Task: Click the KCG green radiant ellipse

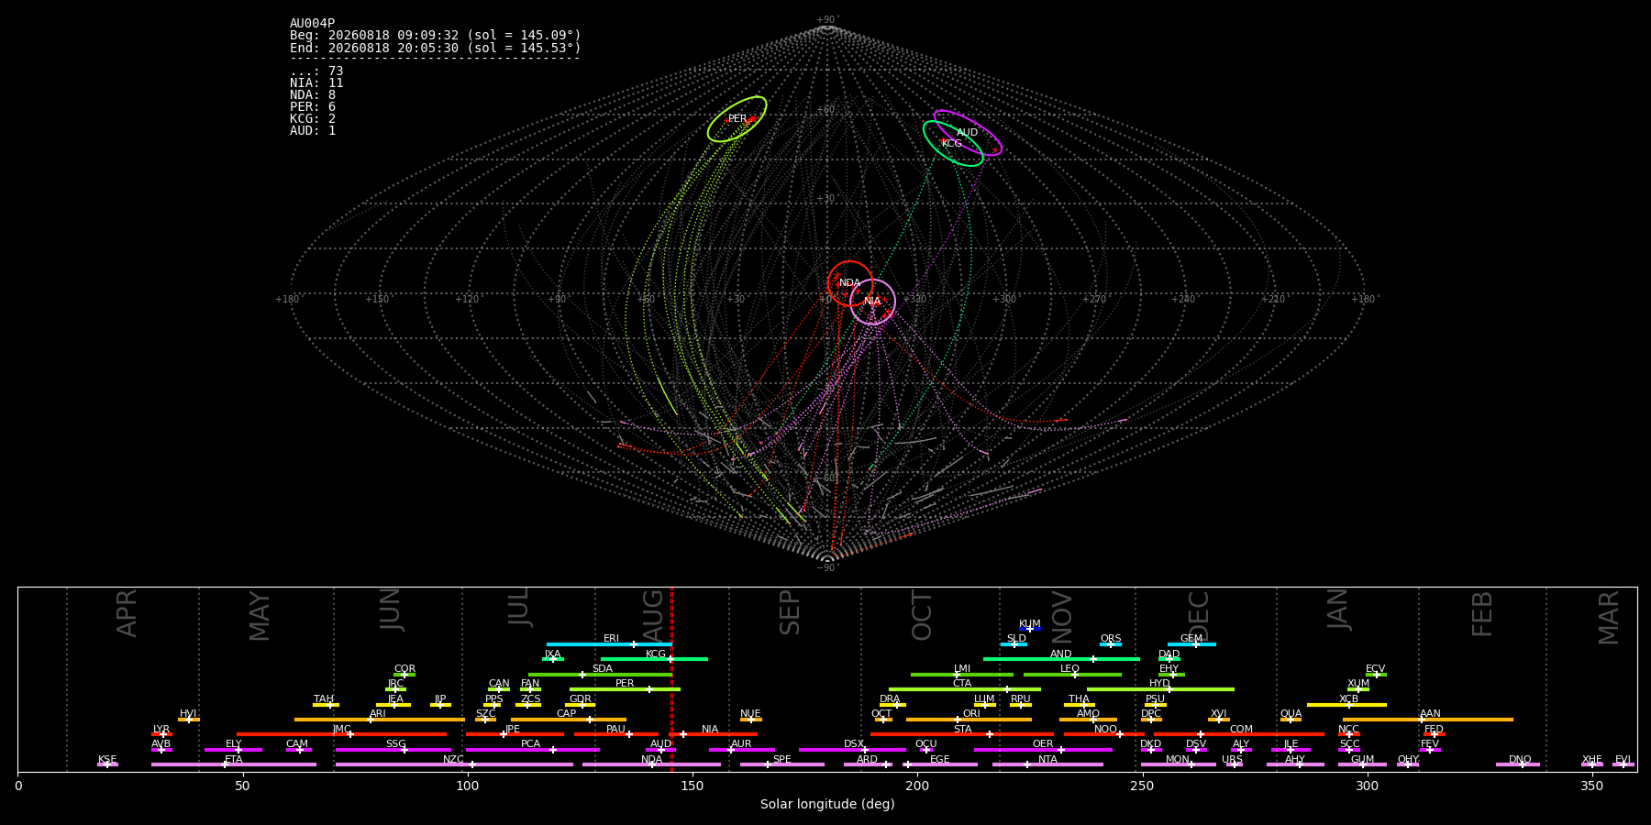Action: pos(953,143)
